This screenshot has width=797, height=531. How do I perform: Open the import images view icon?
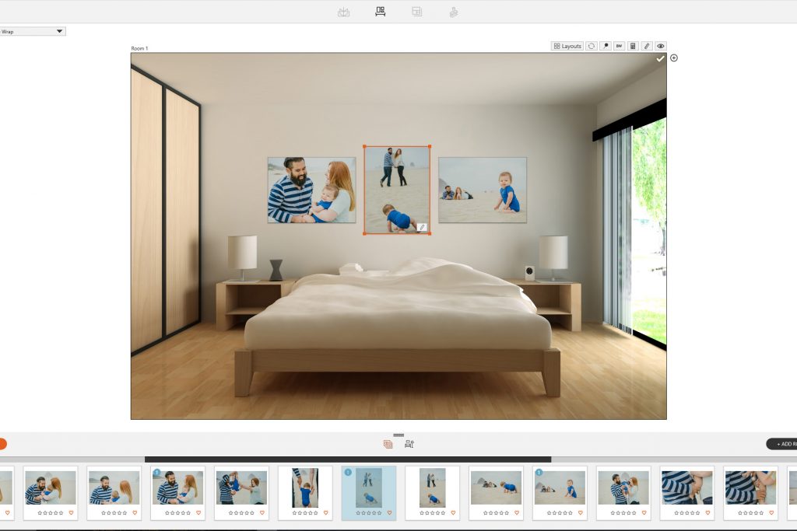(x=343, y=12)
